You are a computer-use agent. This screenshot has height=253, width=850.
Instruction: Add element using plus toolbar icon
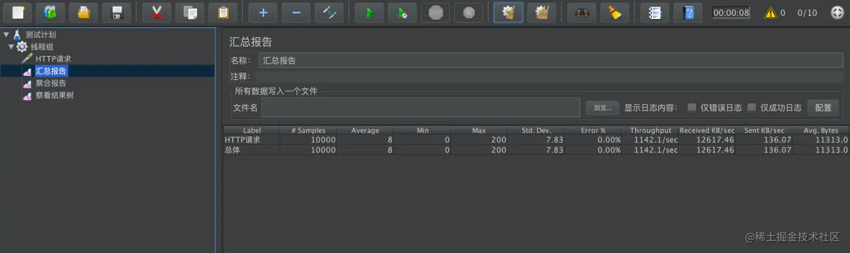[x=263, y=12]
